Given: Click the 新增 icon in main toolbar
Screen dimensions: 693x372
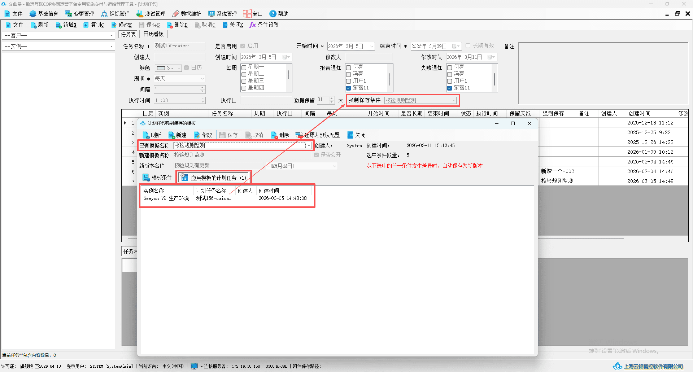Looking at the screenshot, I should (58, 25).
